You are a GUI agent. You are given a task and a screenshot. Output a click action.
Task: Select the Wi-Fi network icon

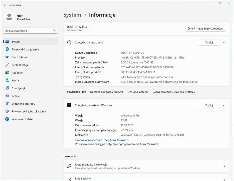coord(7,57)
